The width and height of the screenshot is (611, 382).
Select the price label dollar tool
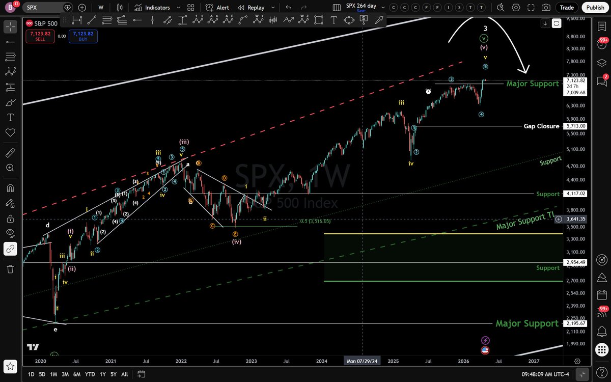(x=364, y=20)
